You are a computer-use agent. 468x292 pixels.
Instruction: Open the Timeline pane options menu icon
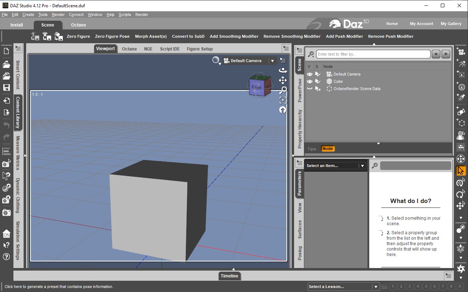tap(448, 276)
